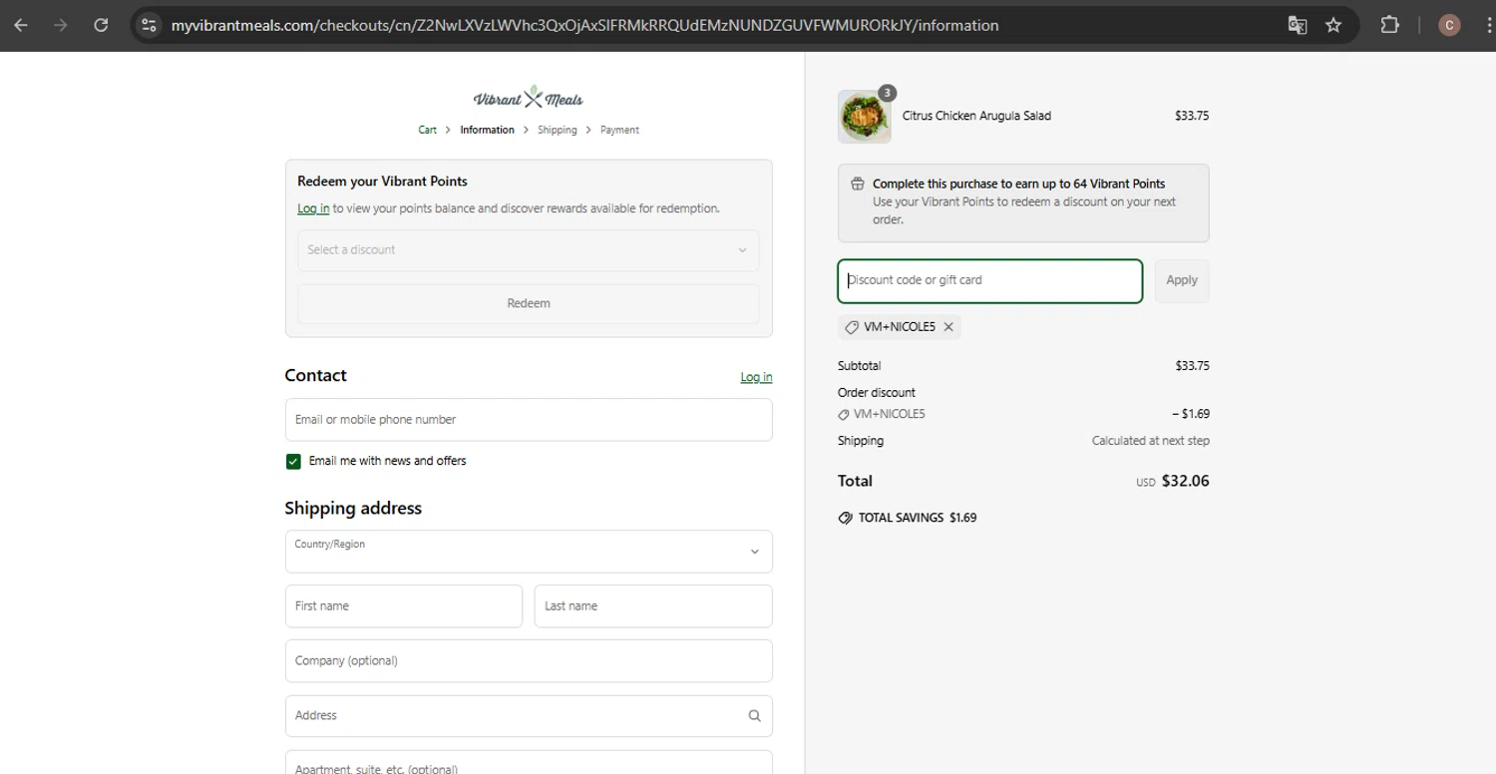Click the First name field
Viewport: 1496px width, 774px height.
404,606
